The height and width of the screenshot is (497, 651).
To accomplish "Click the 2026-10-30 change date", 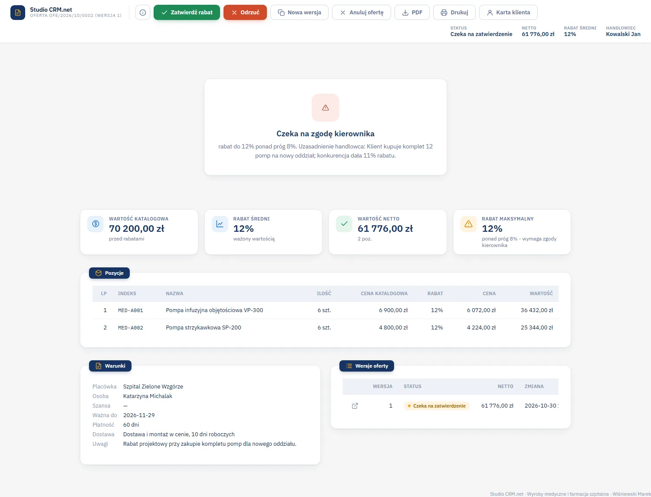I will click(540, 406).
